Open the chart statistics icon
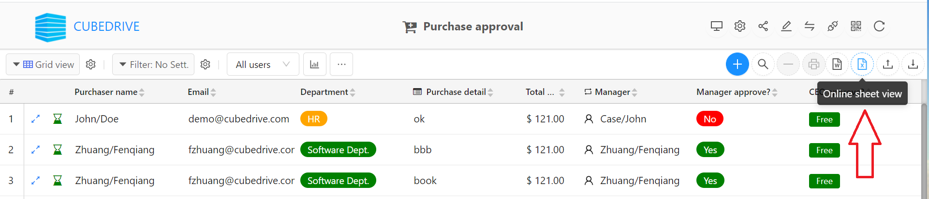 pyautogui.click(x=314, y=64)
